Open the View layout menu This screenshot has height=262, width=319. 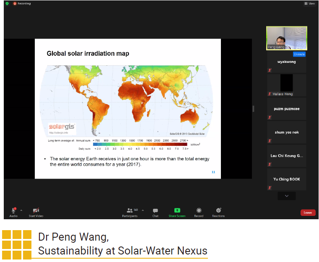click(x=310, y=3)
